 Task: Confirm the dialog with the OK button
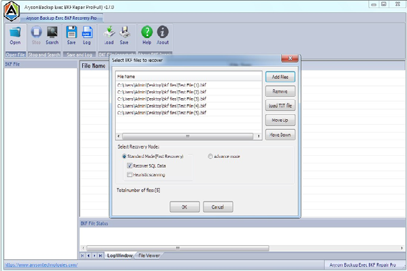(184, 207)
